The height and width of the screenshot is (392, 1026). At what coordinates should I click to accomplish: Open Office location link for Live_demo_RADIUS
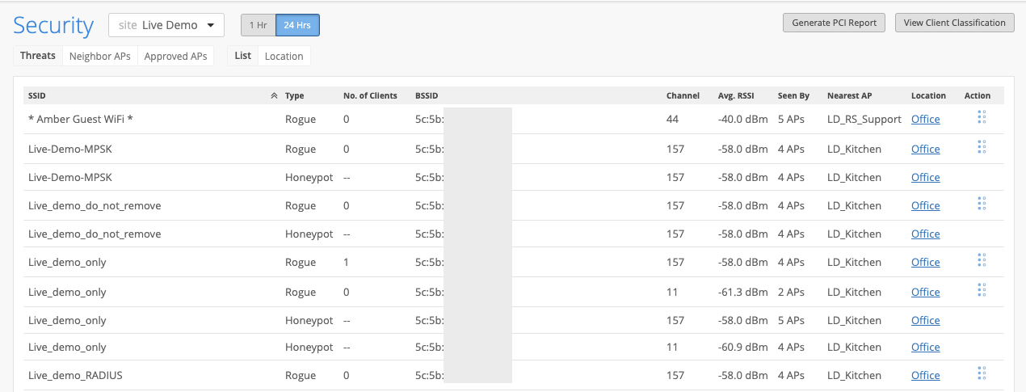[x=925, y=375]
